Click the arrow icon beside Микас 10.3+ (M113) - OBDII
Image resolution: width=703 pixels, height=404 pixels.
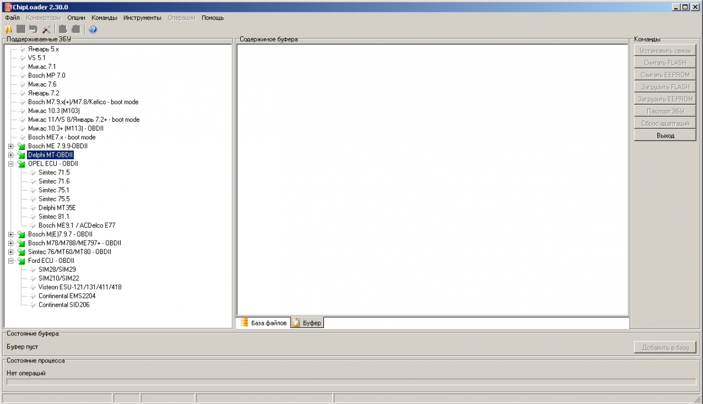point(22,128)
